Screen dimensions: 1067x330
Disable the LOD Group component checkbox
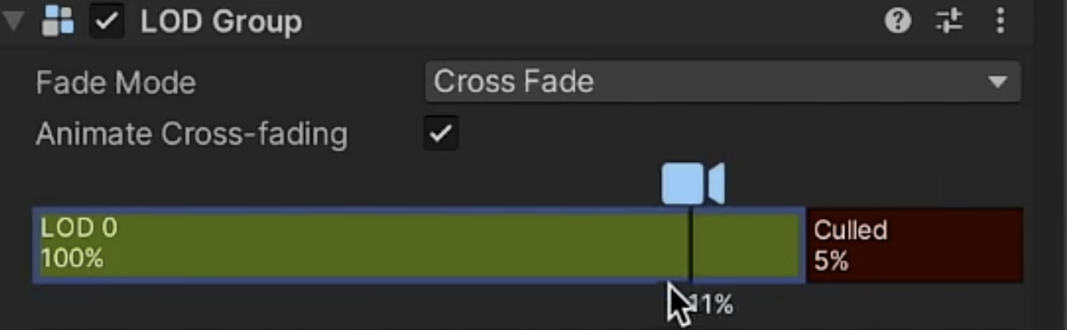[x=106, y=22]
